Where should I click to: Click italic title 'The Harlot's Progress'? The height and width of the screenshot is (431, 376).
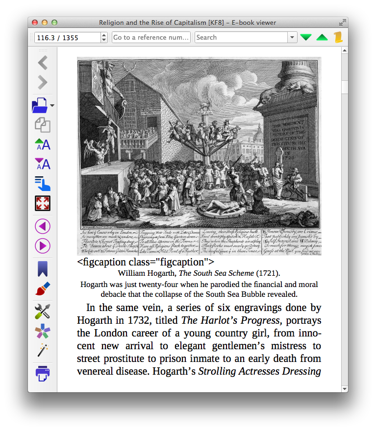231,320
